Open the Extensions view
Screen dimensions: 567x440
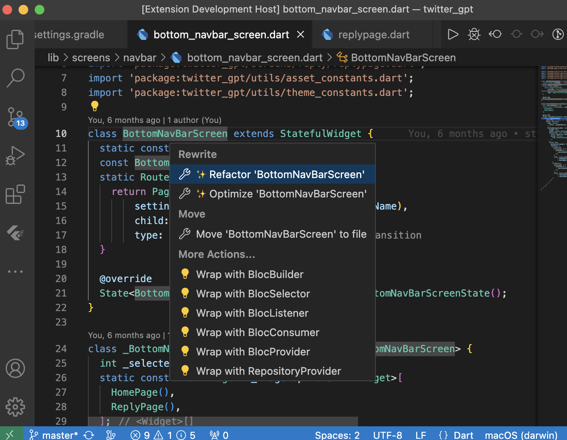15,194
